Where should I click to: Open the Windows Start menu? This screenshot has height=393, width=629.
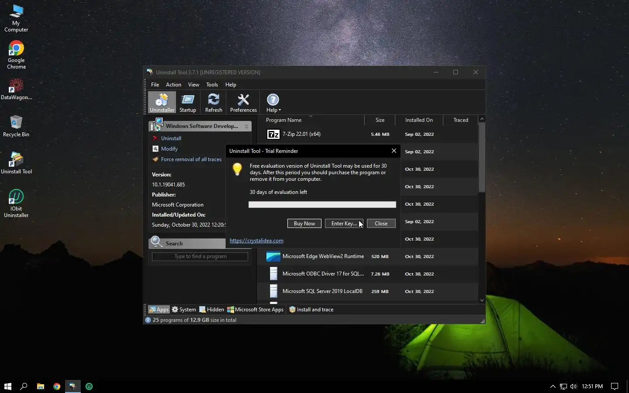pos(7,386)
